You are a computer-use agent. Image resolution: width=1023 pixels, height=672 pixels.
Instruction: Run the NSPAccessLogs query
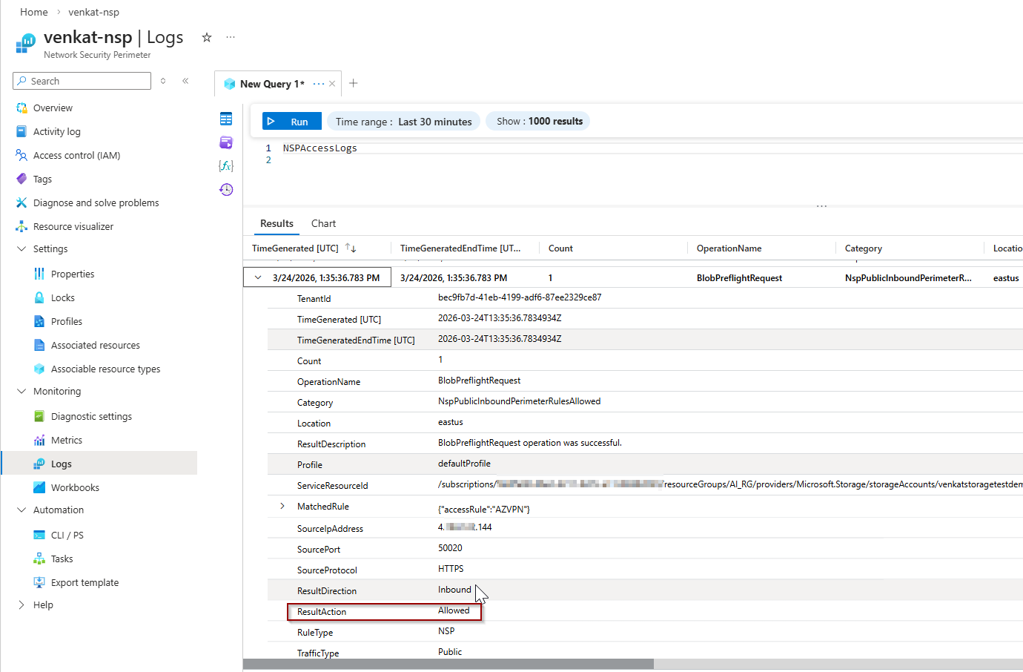coord(292,122)
